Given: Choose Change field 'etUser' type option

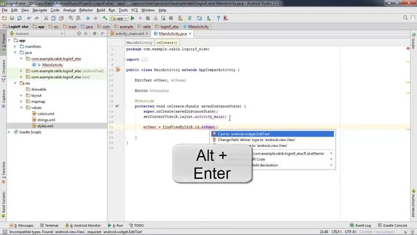Looking at the screenshot, I should tap(272, 140).
